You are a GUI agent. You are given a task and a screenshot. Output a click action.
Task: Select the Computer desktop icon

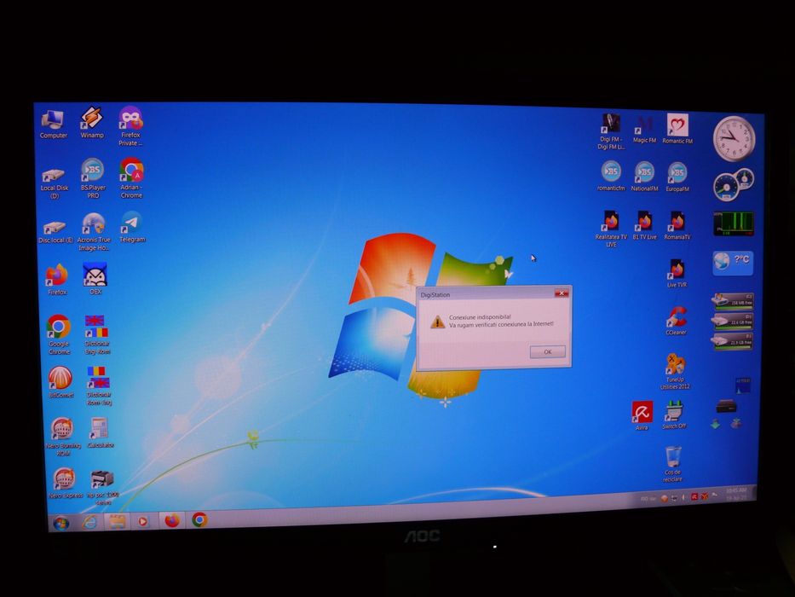coord(53,125)
